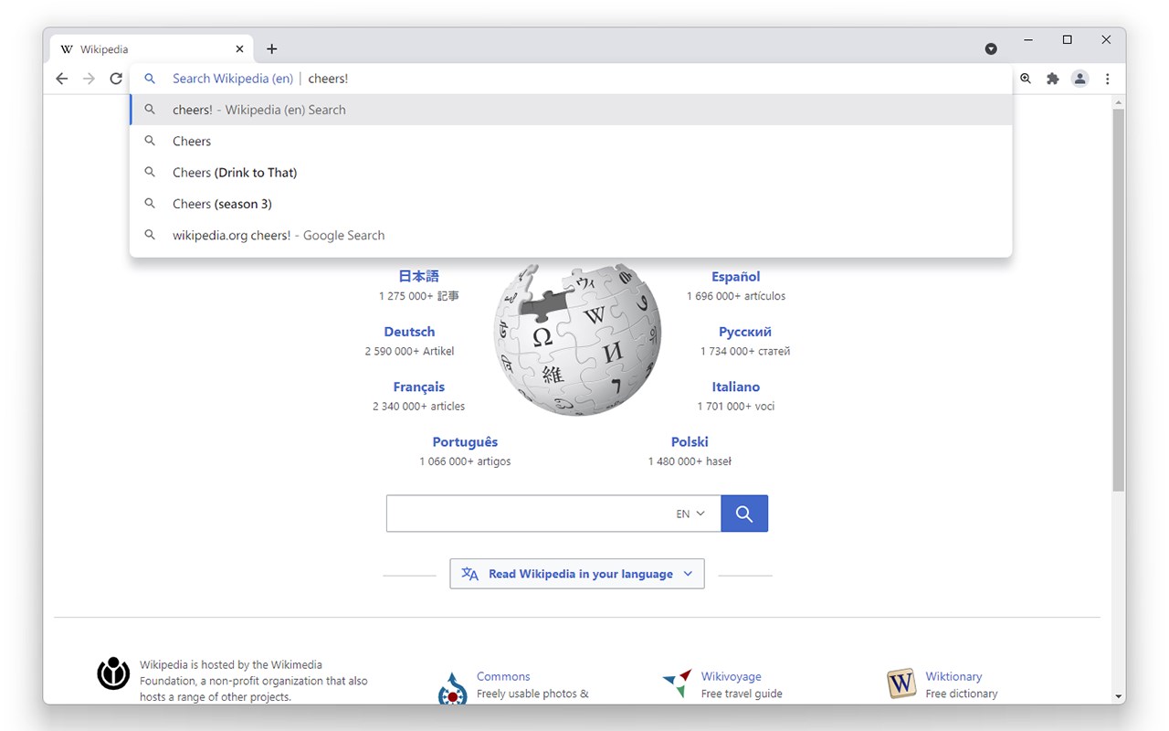The width and height of the screenshot is (1169, 731).
Task: Open the tab search dropdown arrow
Action: tap(991, 49)
